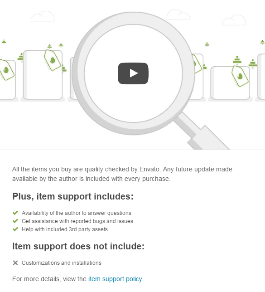
Task: Click the Envato leaf tag on the large box left of the magnifier
Action: (52, 60)
